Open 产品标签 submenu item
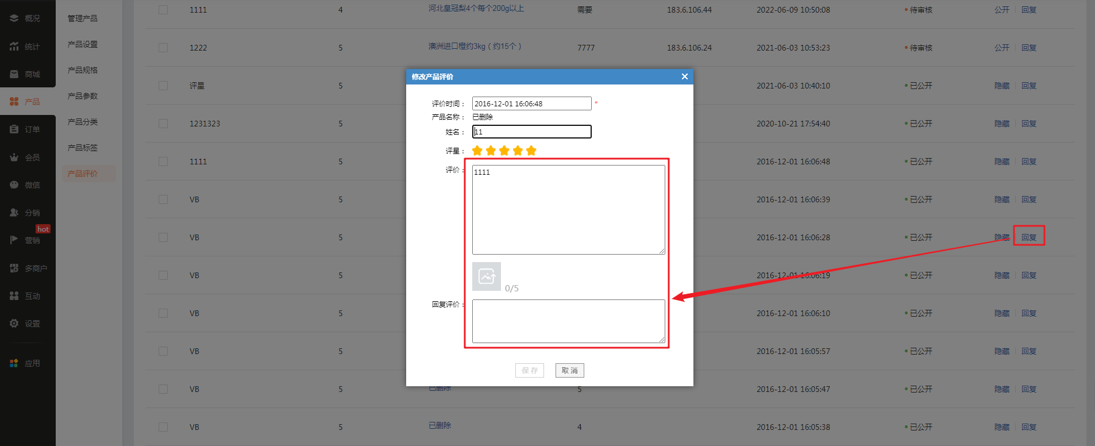Screen dimensions: 1095x446 (83, 148)
